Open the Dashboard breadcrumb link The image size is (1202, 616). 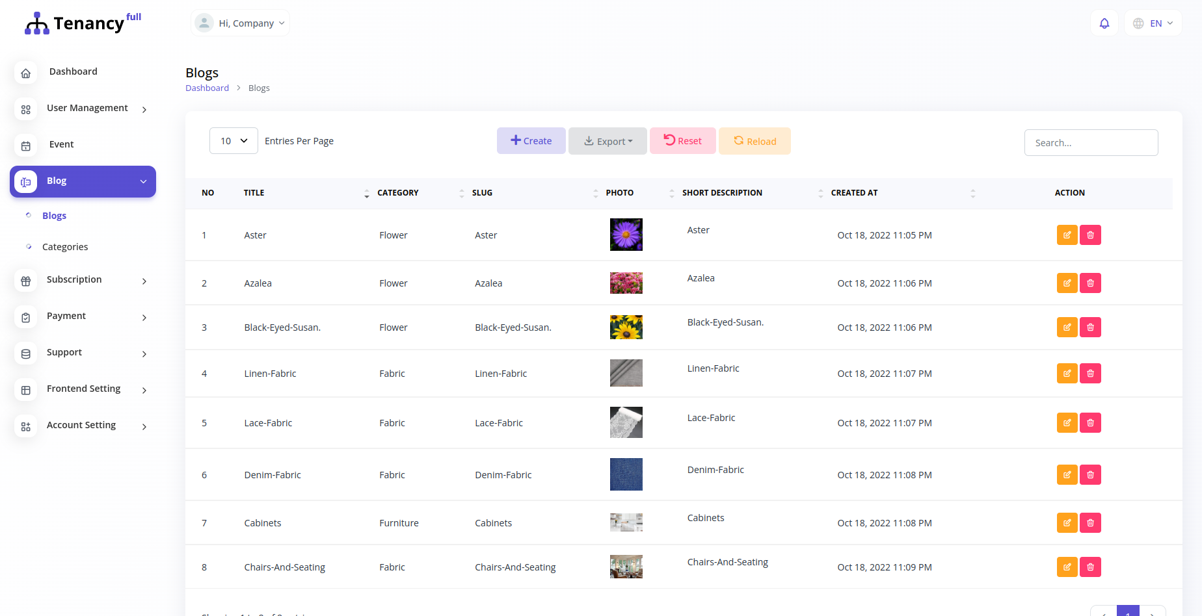207,87
